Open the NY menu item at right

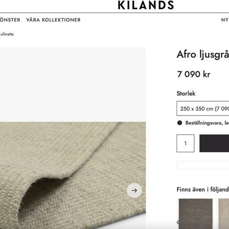point(225,20)
